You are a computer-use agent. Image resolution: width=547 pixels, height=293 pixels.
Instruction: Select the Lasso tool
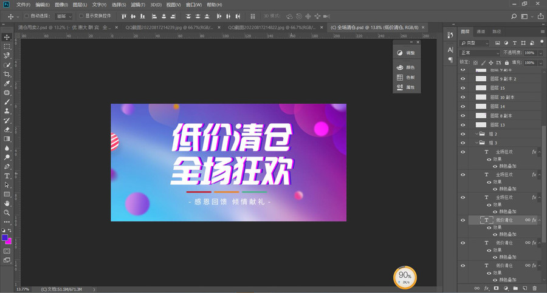click(x=7, y=56)
